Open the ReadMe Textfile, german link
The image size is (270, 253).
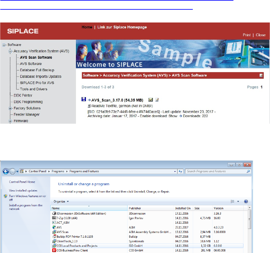[x=122, y=106]
